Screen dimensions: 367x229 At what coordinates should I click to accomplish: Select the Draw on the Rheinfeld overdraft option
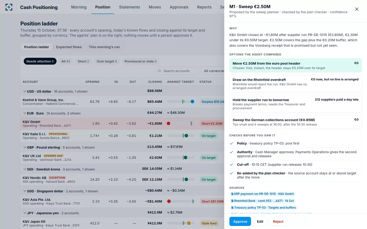[296, 84]
